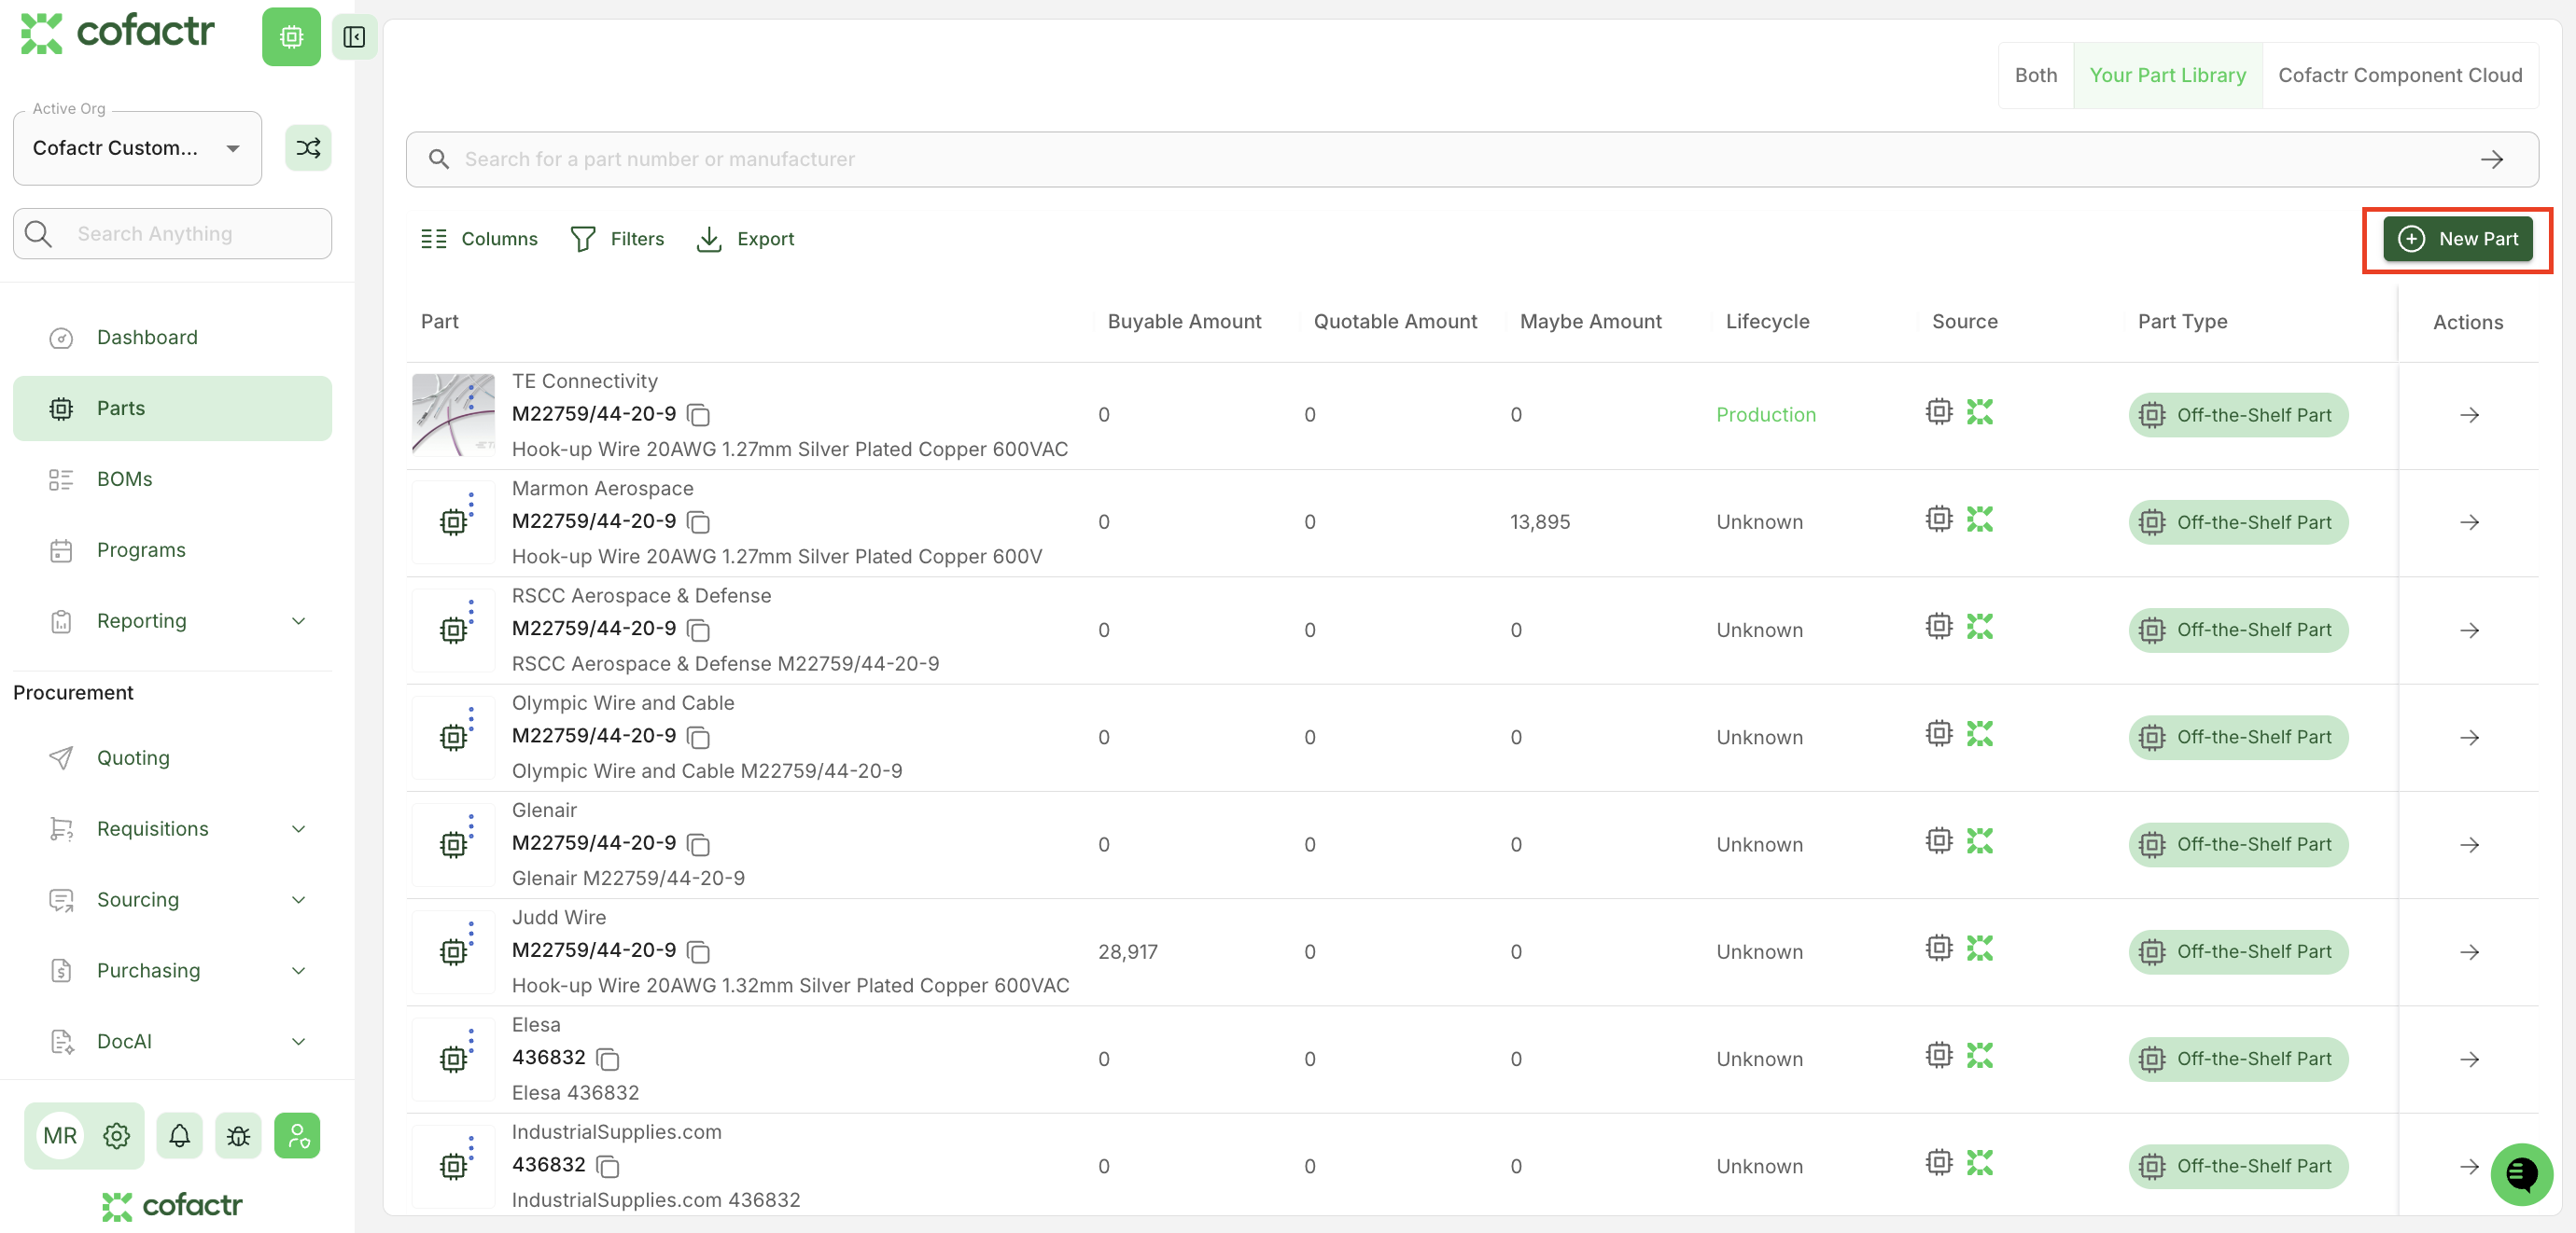Submit part search with arrow icon
2576x1233 pixels.
click(2492, 159)
